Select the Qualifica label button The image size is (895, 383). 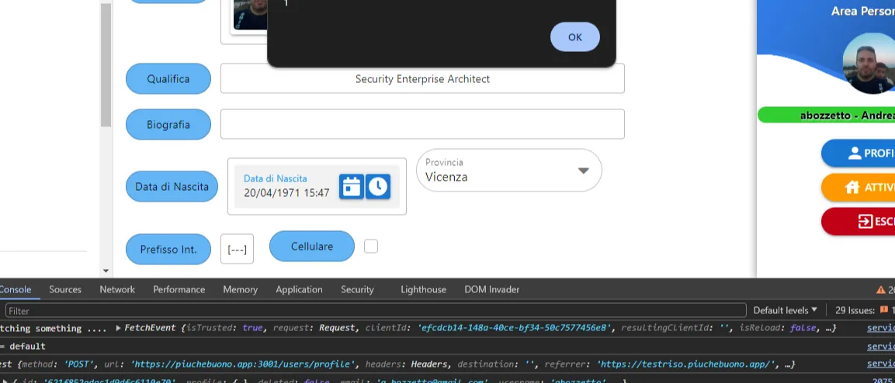(168, 78)
